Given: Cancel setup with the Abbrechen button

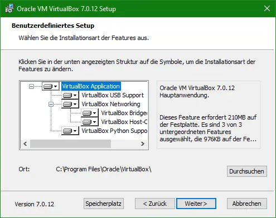Looking at the screenshot, I should click(x=247, y=204).
